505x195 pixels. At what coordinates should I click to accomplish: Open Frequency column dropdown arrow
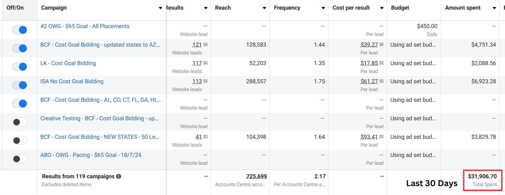[323, 8]
